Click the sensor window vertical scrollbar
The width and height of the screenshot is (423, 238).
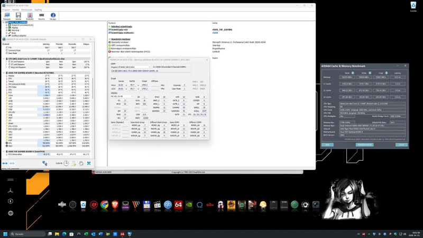coord(93,89)
